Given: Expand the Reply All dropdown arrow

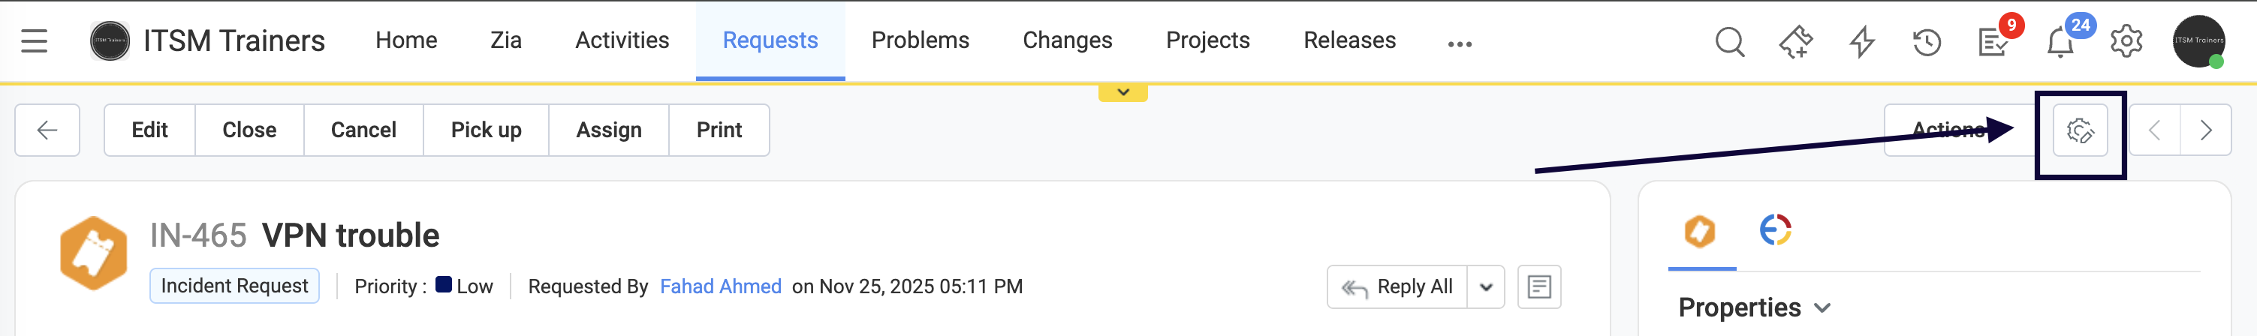Looking at the screenshot, I should pos(1486,287).
